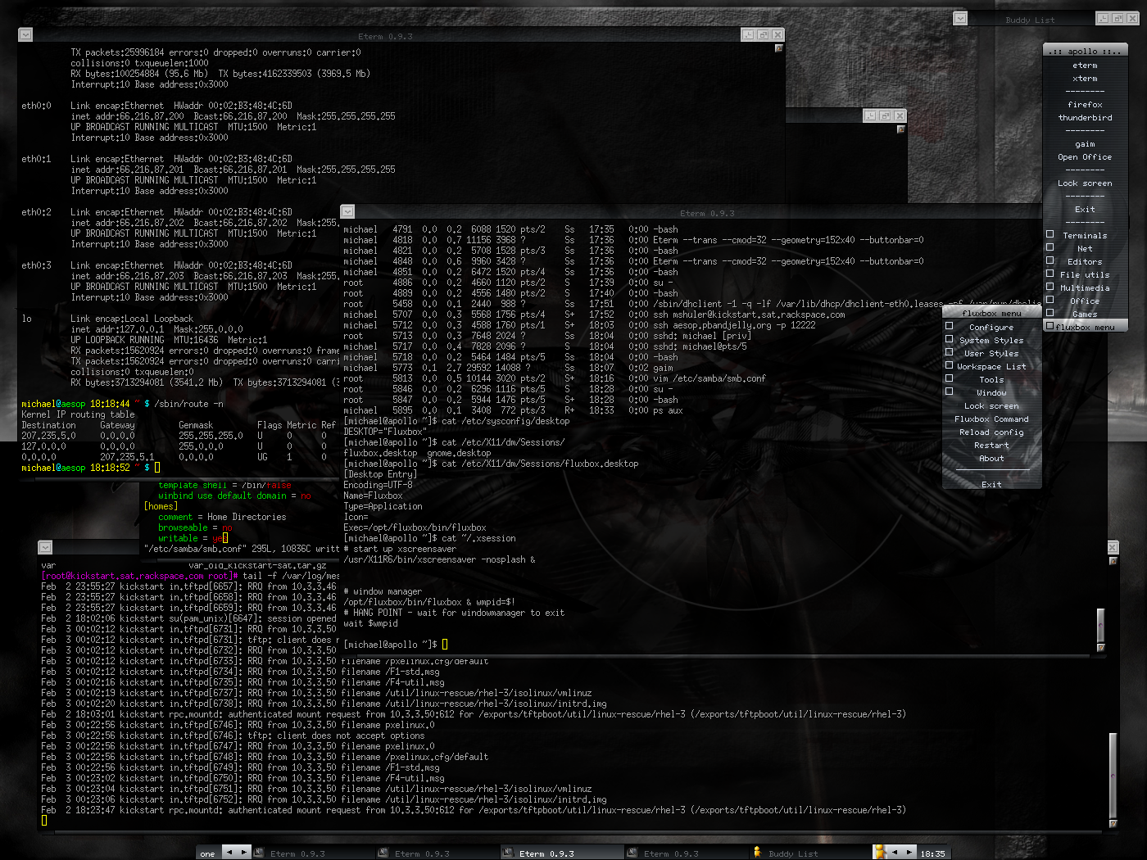Click 'Exec=/opt/fluxbox/bin/fluxbox' line
This screenshot has height=860, width=1147.
(x=415, y=527)
